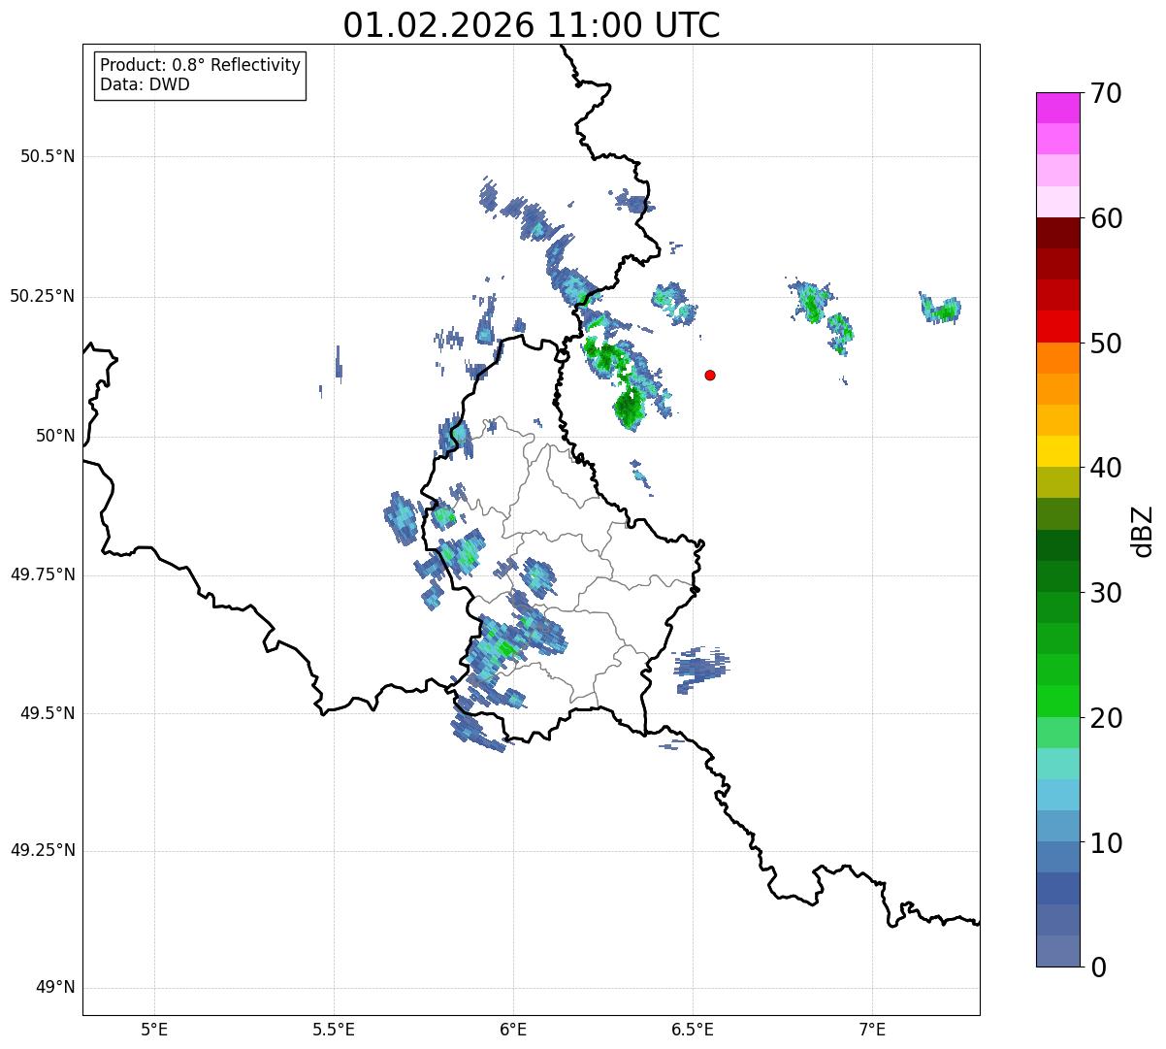Click the '6°E' longitude label
The height and width of the screenshot is (1049, 1166).
click(513, 1029)
